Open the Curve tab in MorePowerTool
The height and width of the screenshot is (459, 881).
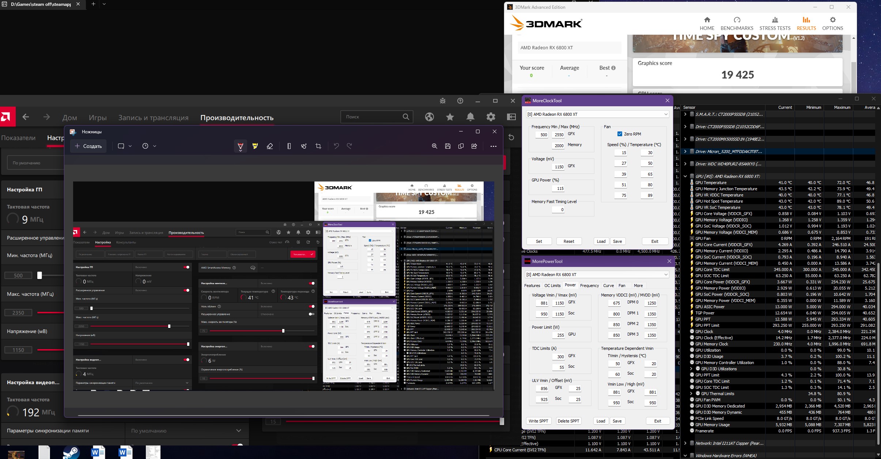coord(609,286)
